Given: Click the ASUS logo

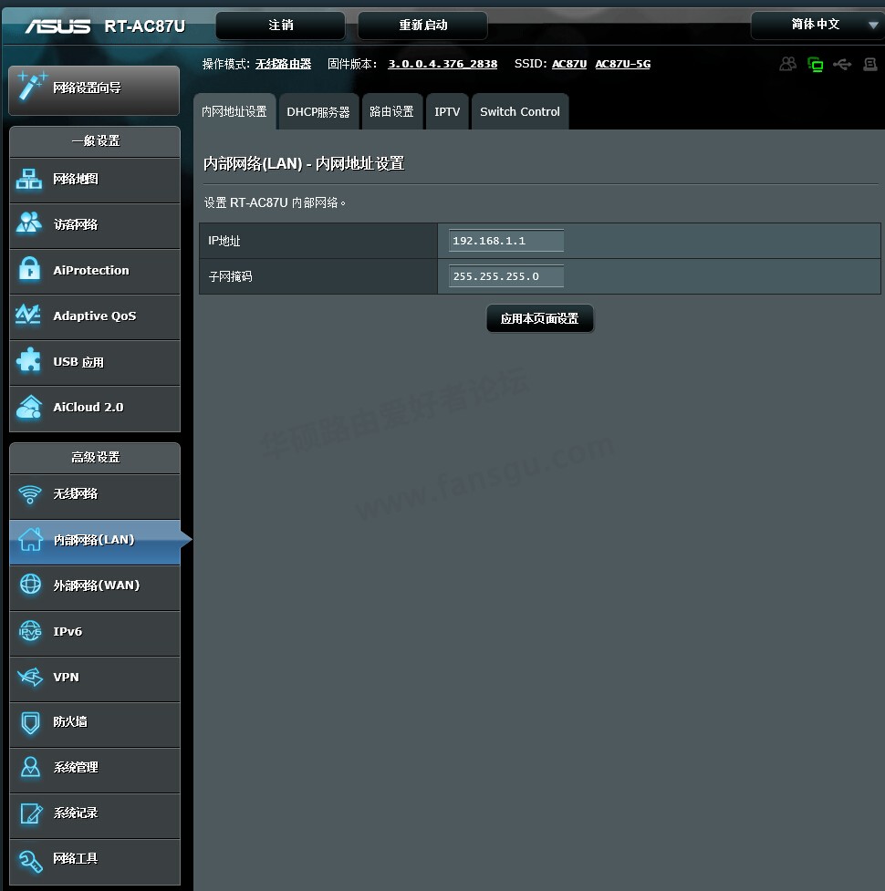Looking at the screenshot, I should click(x=57, y=26).
